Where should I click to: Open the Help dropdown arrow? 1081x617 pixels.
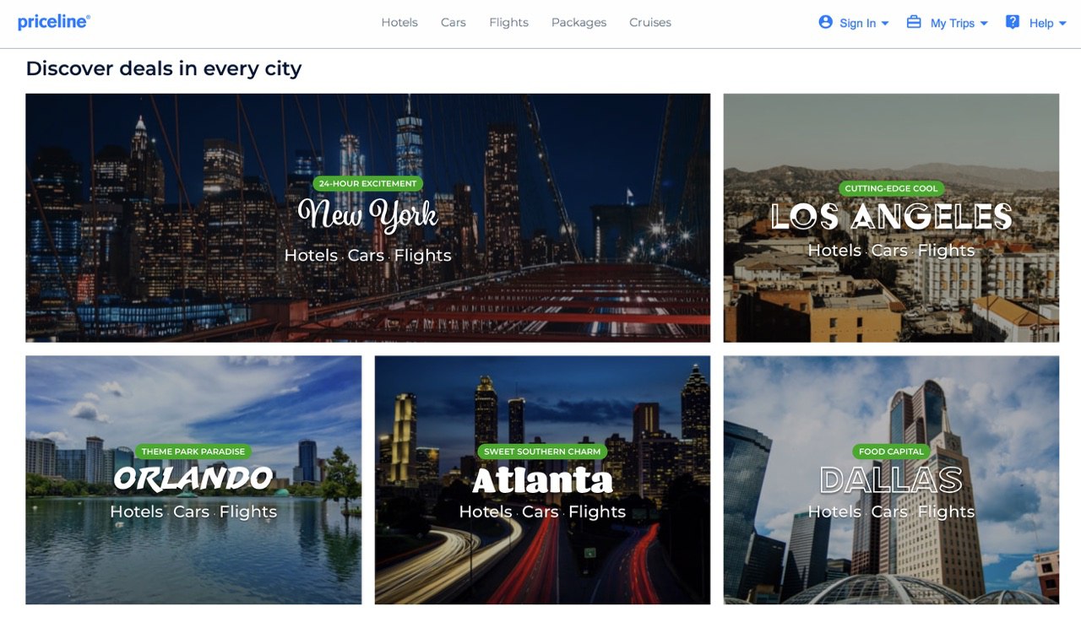1062,24
